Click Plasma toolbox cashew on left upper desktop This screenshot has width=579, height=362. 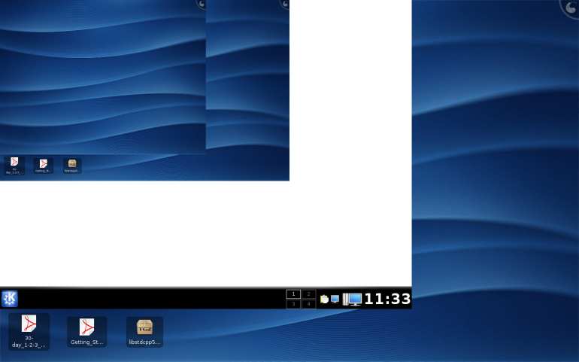202,4
